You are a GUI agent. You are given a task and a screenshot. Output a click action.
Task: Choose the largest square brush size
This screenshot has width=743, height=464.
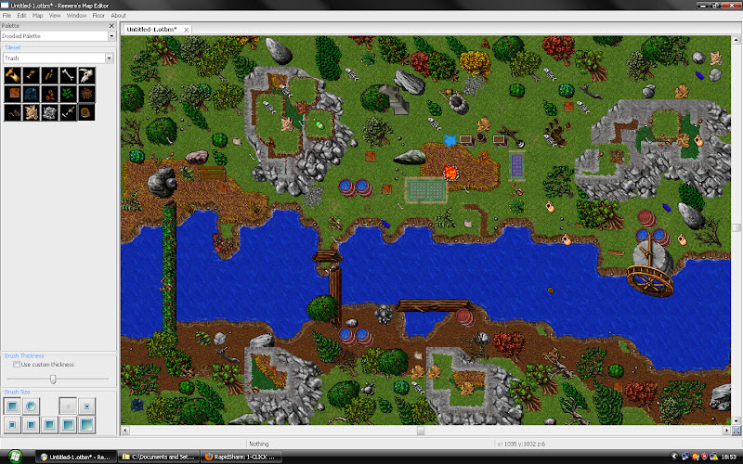(86, 425)
